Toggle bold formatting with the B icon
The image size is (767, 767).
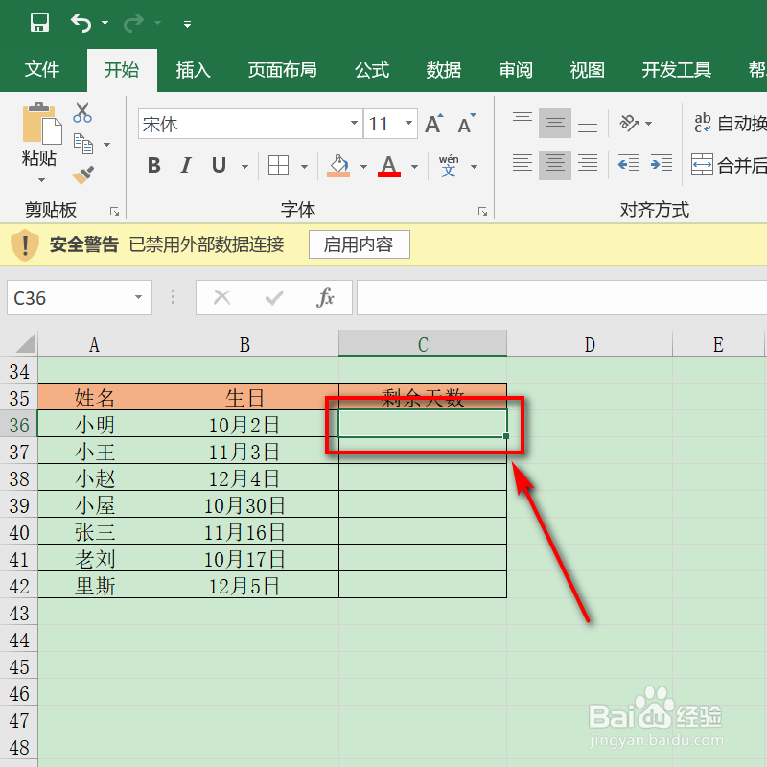click(152, 165)
